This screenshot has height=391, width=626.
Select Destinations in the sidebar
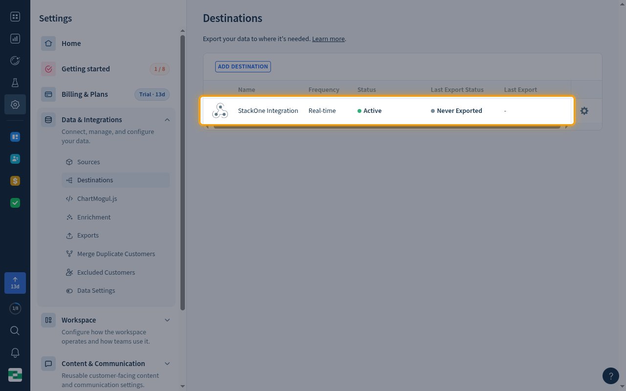coord(115,180)
